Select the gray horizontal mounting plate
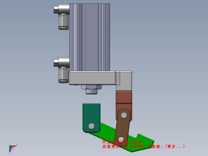The image size is (208, 156). point(92,78)
